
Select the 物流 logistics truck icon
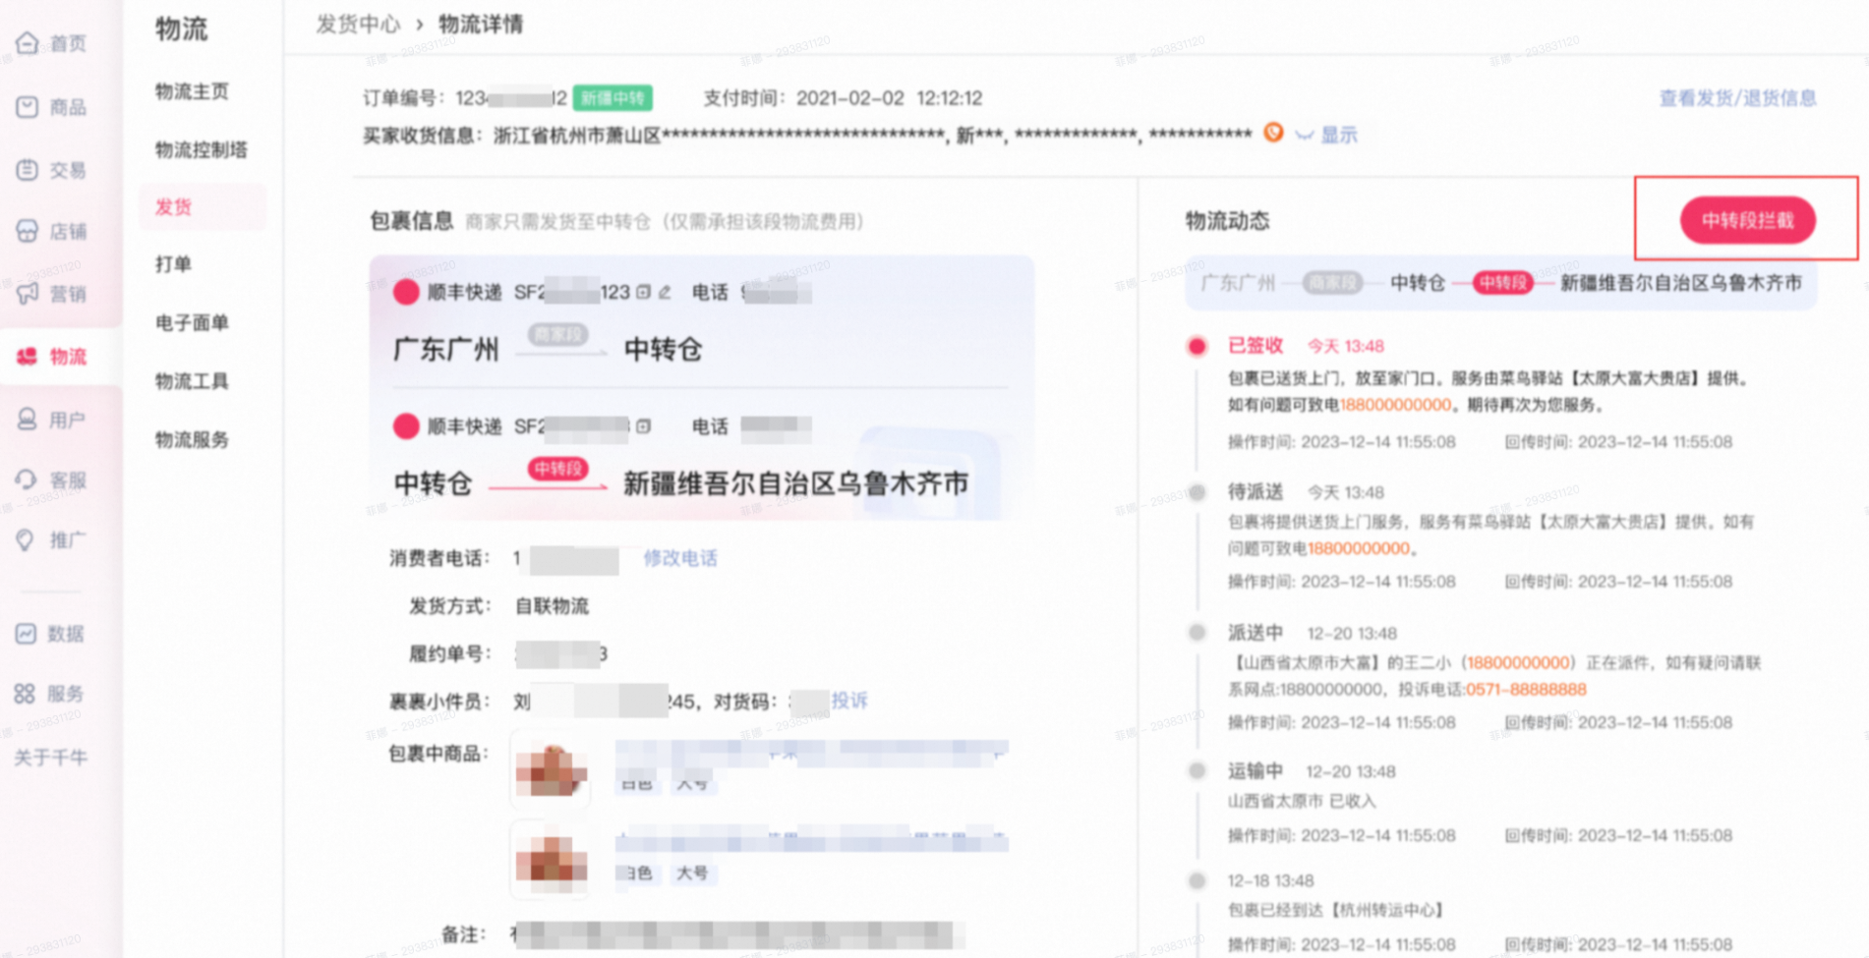pyautogui.click(x=28, y=356)
